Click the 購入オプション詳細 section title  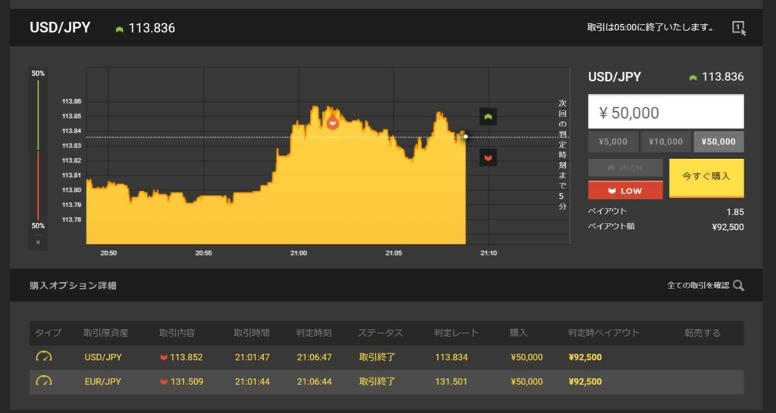click(74, 285)
